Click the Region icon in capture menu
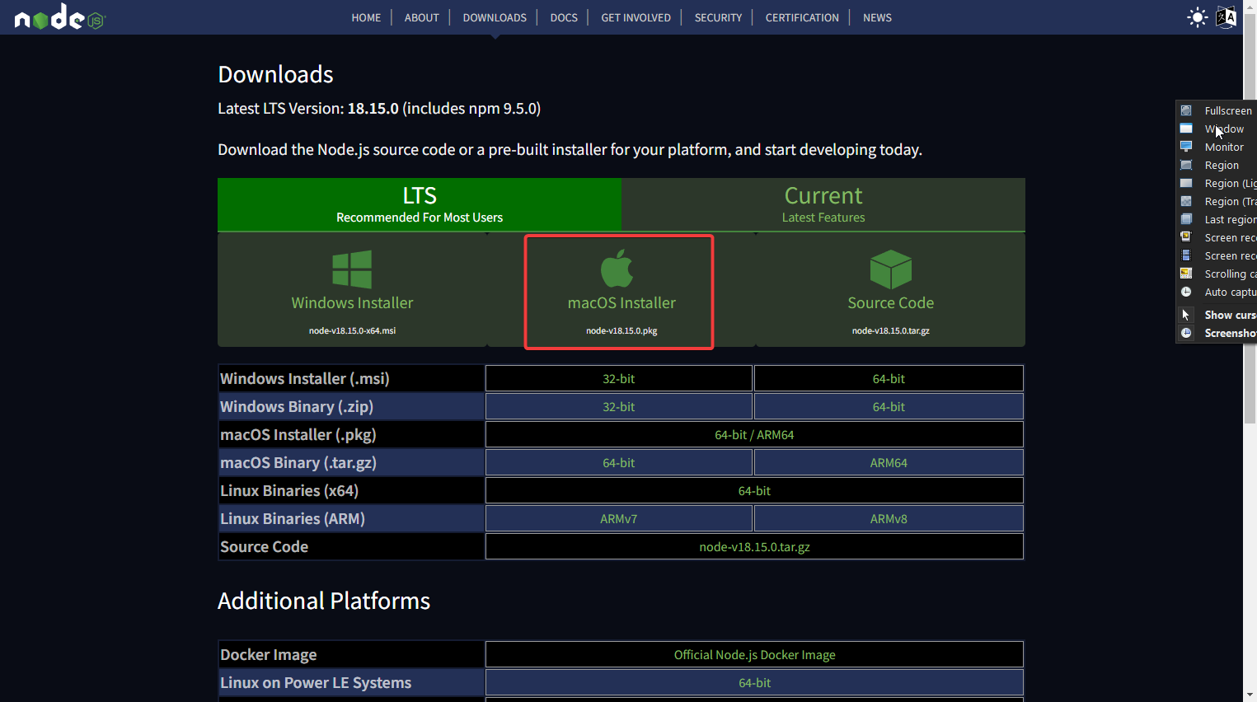 1186,165
